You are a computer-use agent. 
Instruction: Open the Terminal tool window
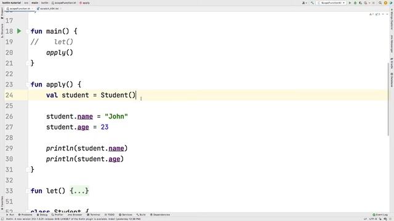(x=94, y=215)
